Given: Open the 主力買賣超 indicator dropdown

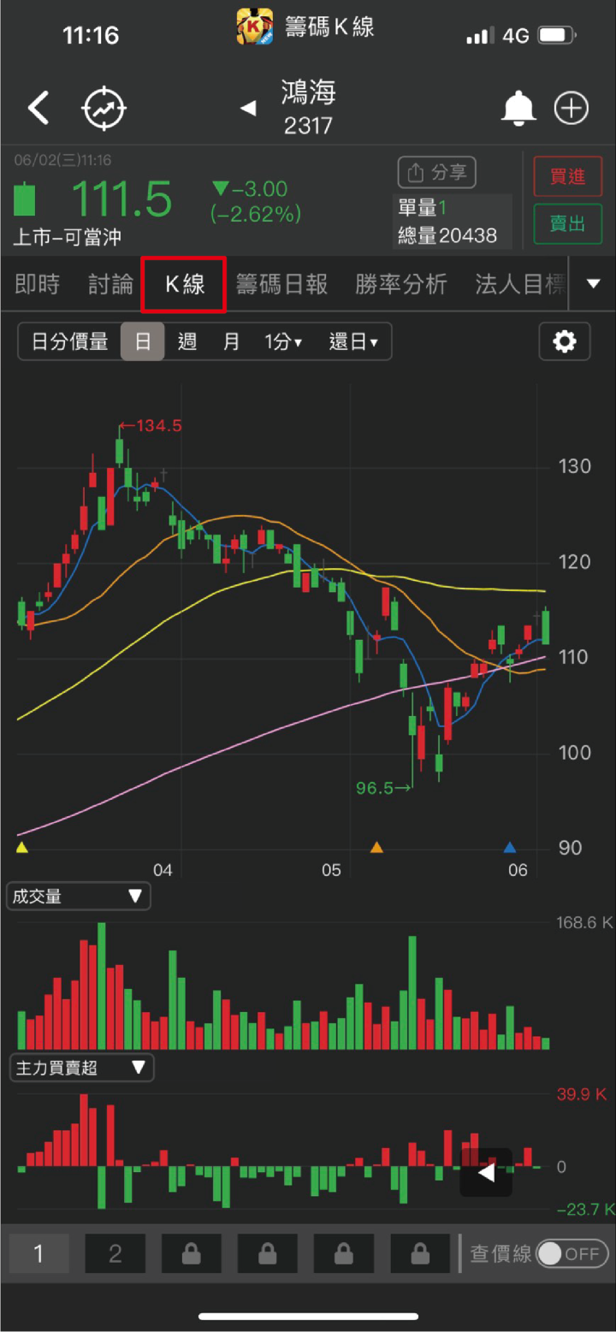Looking at the screenshot, I should 80,1068.
